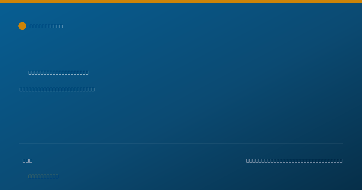Open the yellow highlighted link at the bottom left

tap(43, 176)
